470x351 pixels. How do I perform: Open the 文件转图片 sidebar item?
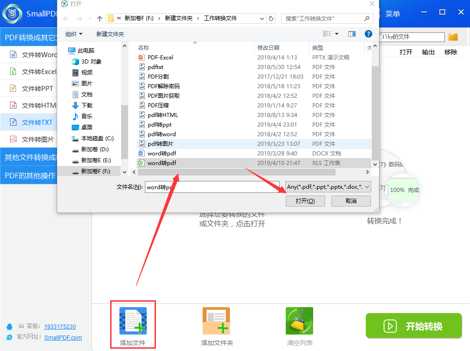click(29, 139)
